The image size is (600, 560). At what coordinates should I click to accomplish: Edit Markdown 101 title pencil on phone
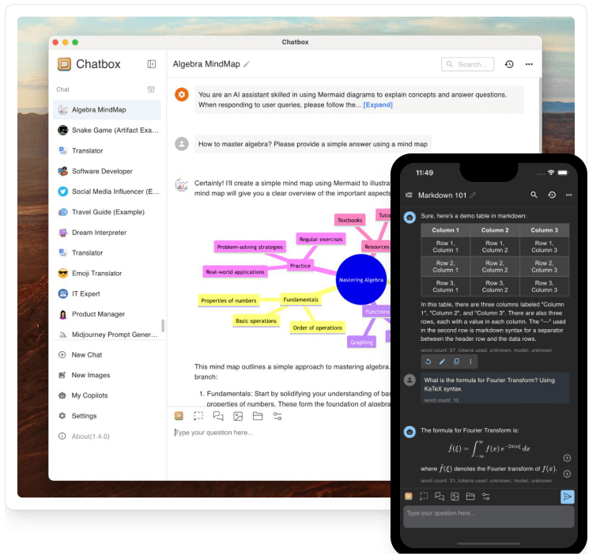tap(473, 195)
